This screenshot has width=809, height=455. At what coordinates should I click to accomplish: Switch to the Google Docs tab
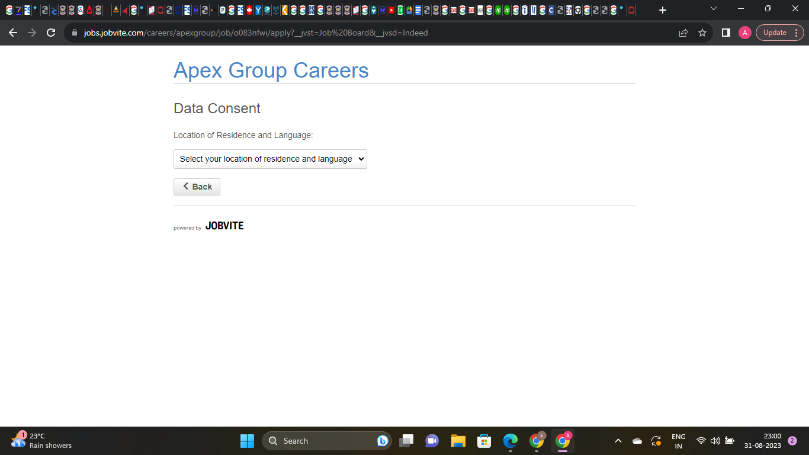tap(418, 10)
